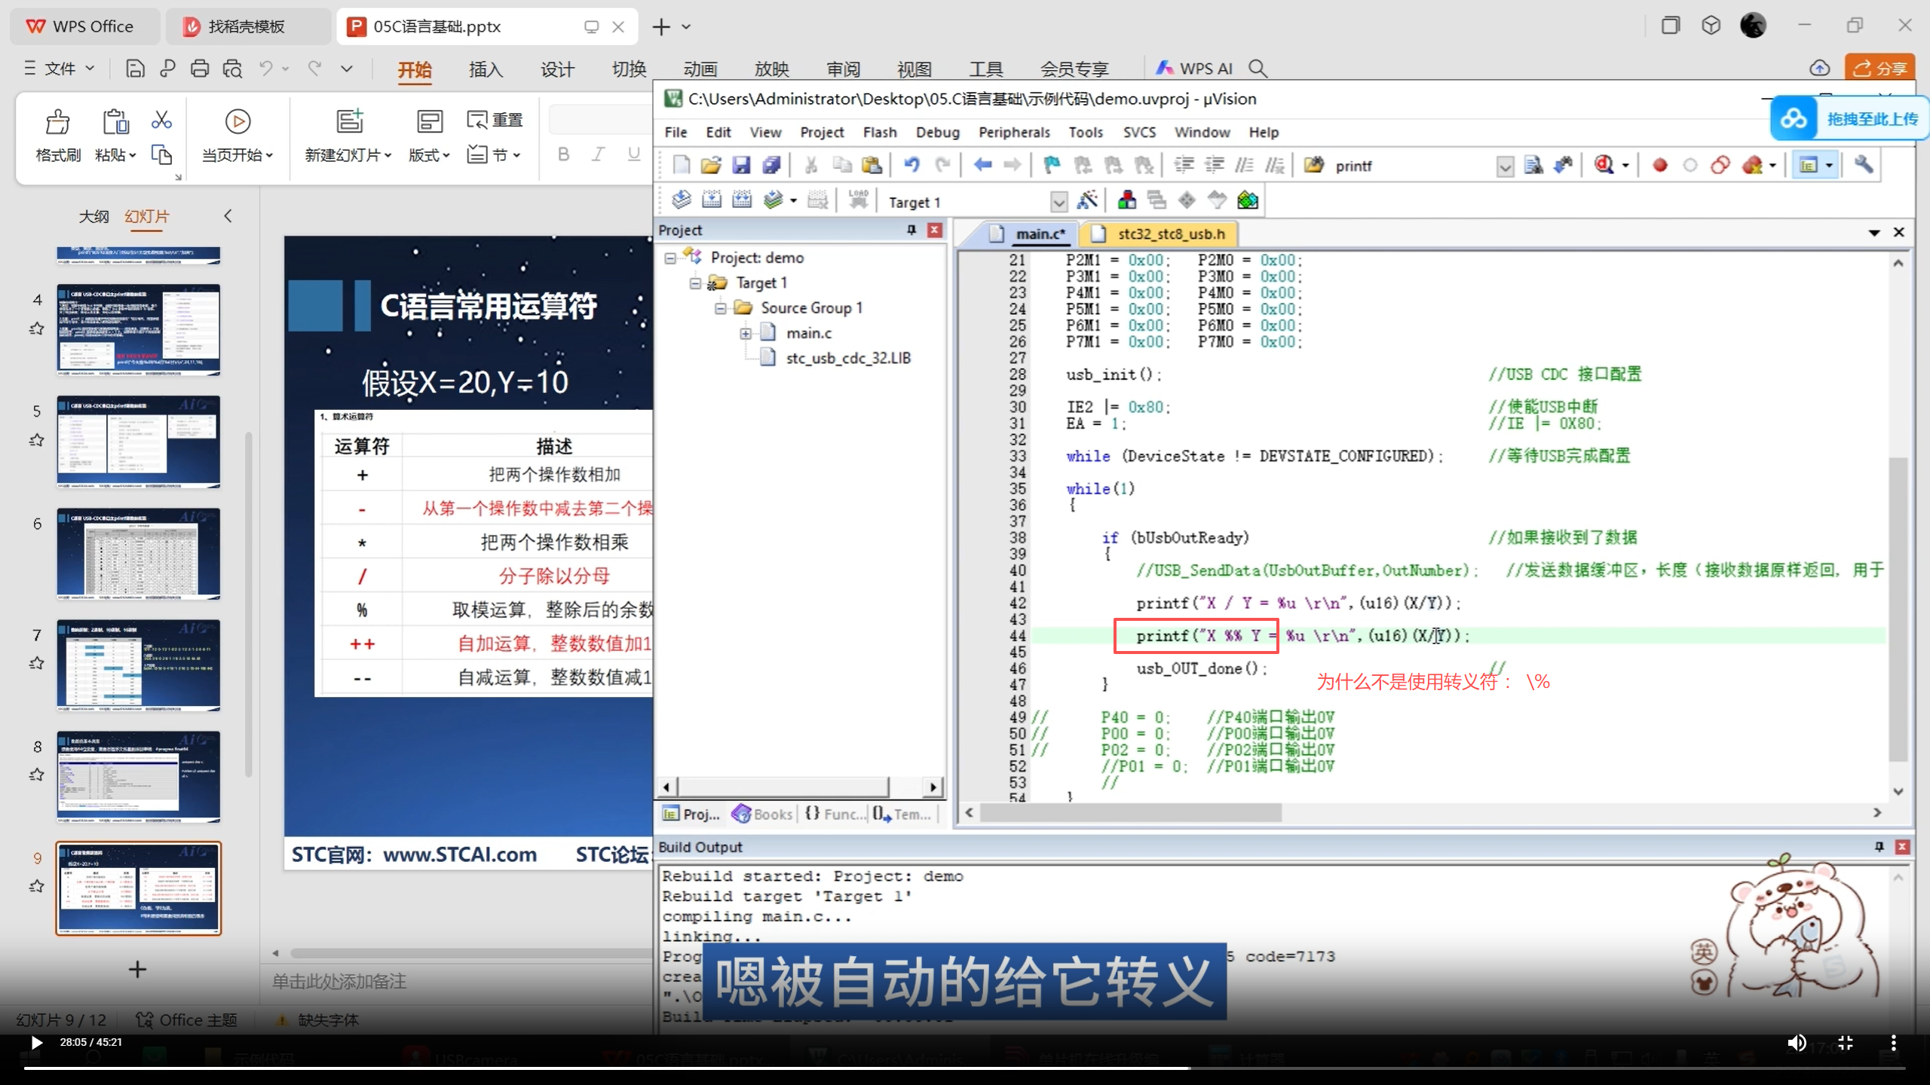Click the Undo arrow in µVision toolbar

coord(911,165)
